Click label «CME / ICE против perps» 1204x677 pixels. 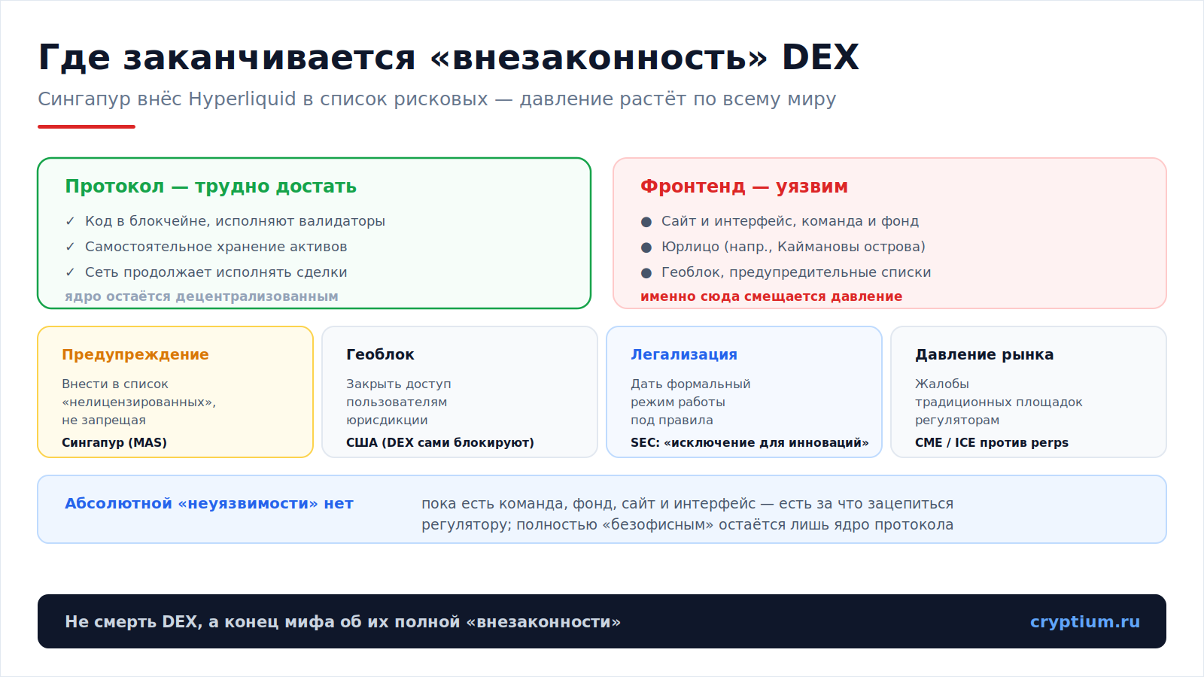[992, 442]
